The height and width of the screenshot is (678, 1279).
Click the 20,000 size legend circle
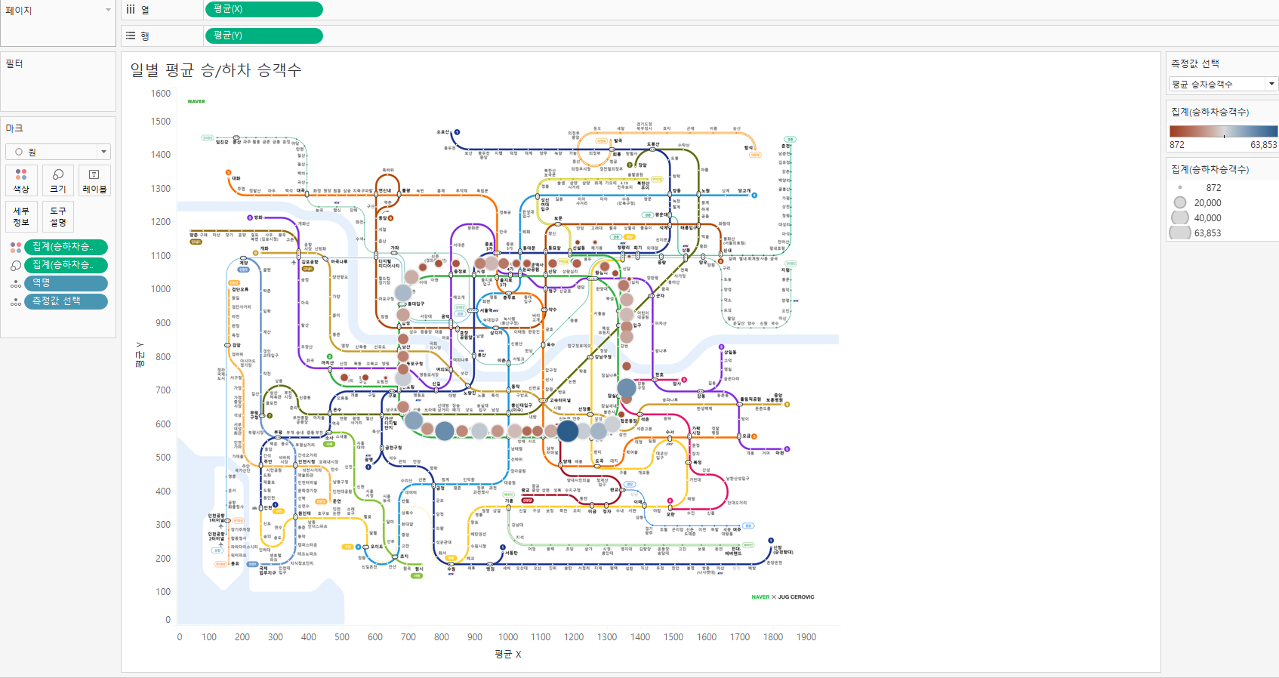coord(1180,202)
